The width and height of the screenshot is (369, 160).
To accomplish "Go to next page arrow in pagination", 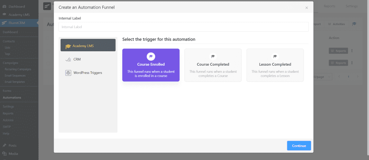I will pyautogui.click(x=358, y=77).
